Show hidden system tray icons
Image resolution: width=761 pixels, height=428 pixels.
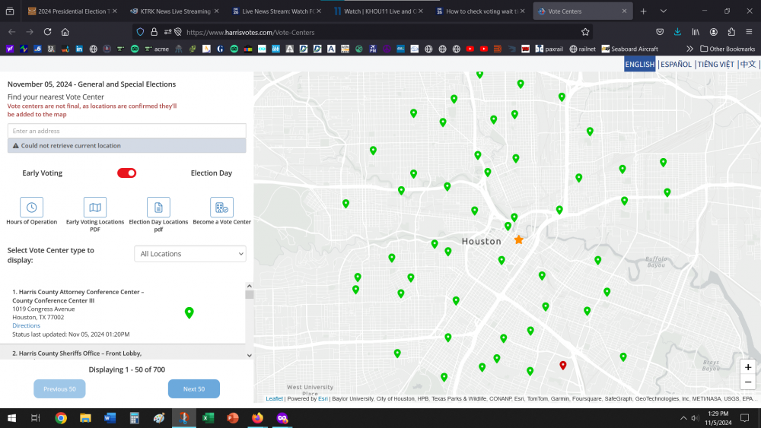[x=683, y=418]
